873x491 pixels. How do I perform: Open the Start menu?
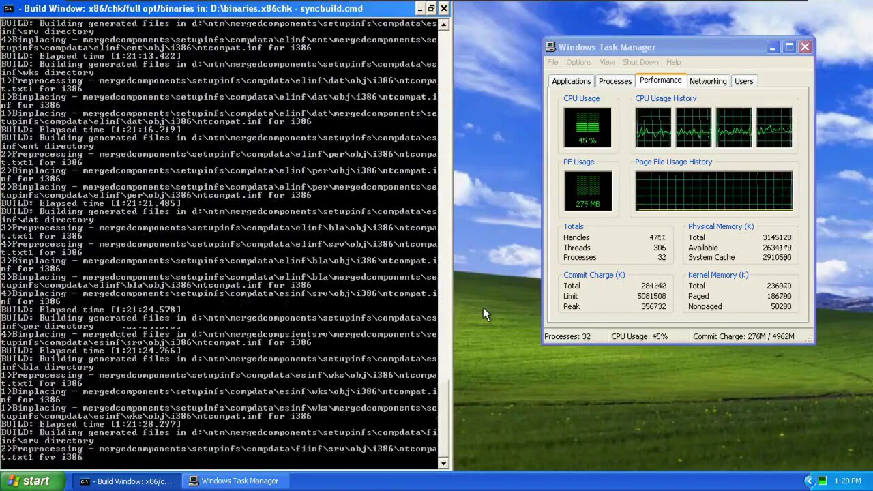(x=33, y=481)
